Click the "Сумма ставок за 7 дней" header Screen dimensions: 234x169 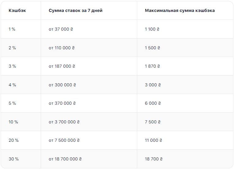tap(75, 10)
